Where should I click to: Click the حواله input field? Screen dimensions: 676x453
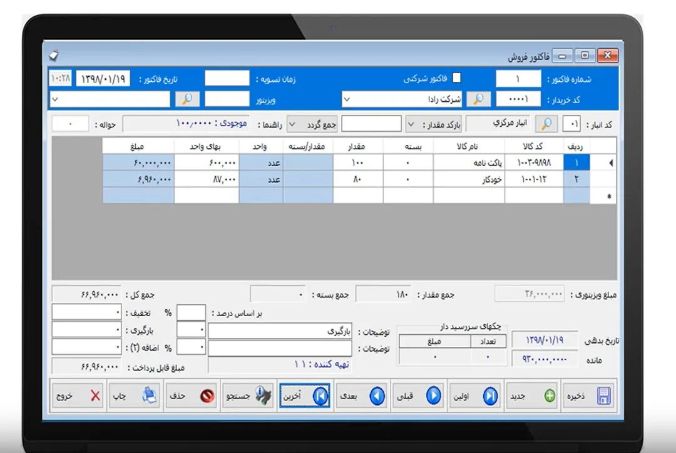pos(70,124)
